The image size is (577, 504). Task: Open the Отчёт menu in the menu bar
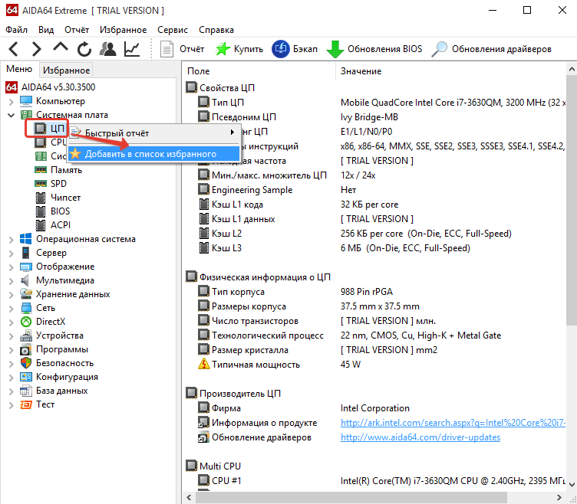[77, 30]
